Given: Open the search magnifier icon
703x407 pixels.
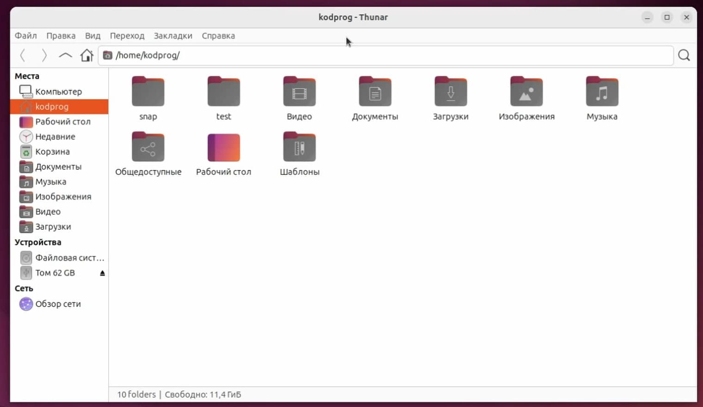Looking at the screenshot, I should (684, 55).
